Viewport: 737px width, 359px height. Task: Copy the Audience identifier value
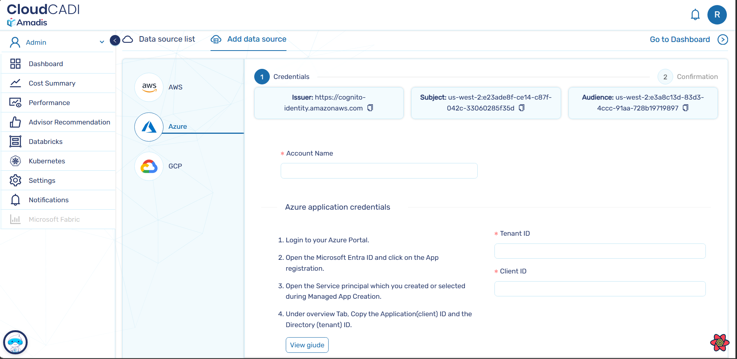pos(686,108)
